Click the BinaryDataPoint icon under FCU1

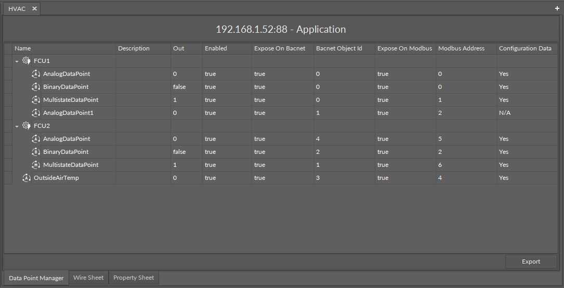pos(36,87)
